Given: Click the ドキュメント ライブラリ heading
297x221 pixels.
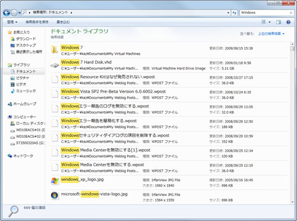Looking at the screenshot, I should point(80,31).
